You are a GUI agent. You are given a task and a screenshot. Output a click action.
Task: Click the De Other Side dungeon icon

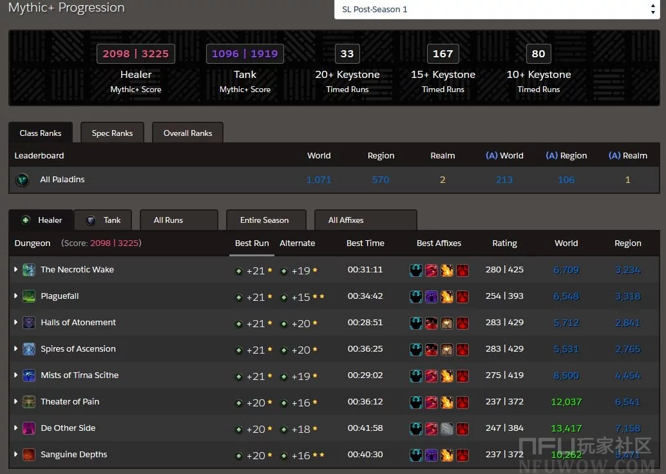29,428
